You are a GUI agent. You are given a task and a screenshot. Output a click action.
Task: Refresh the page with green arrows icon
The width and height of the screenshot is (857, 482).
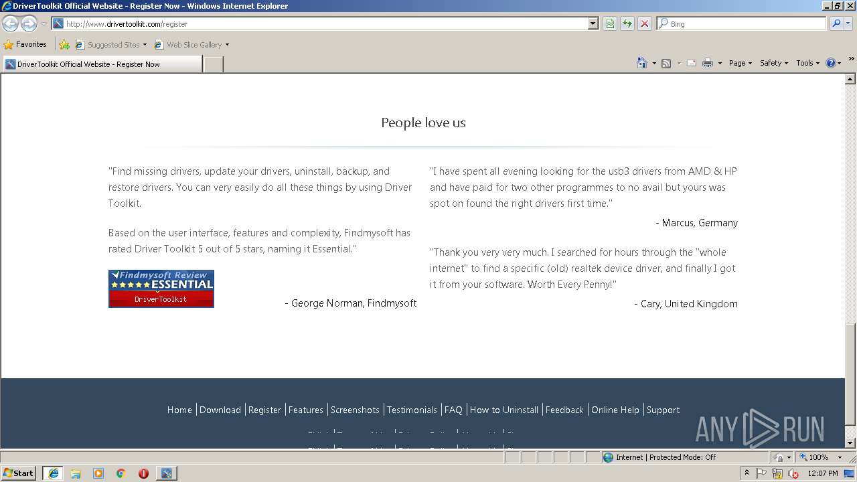point(627,23)
